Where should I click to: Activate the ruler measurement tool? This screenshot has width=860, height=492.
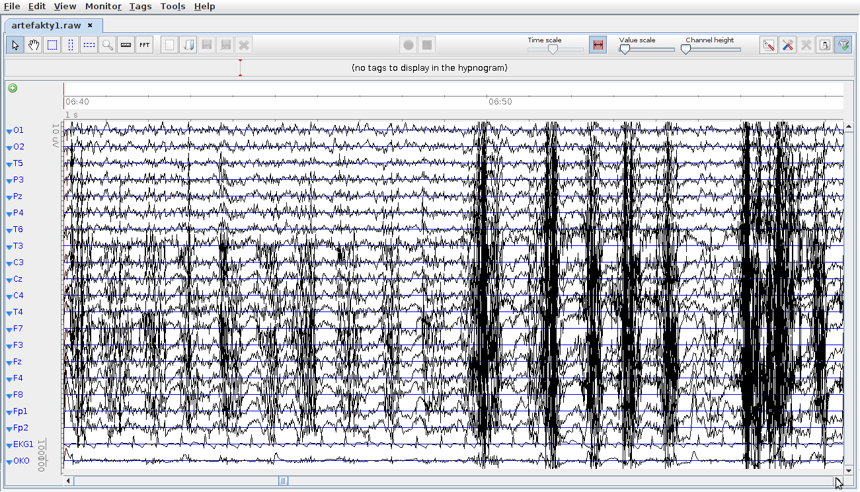pyautogui.click(x=126, y=45)
